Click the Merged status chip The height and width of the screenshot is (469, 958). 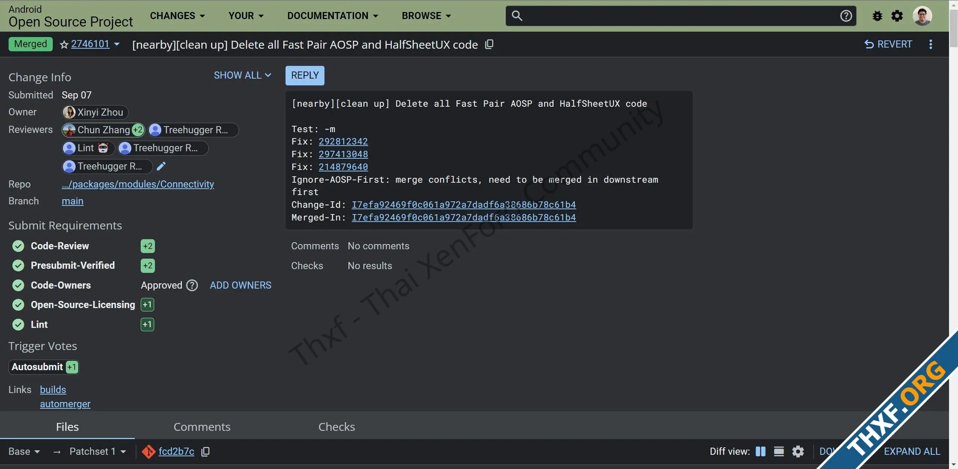(x=30, y=44)
